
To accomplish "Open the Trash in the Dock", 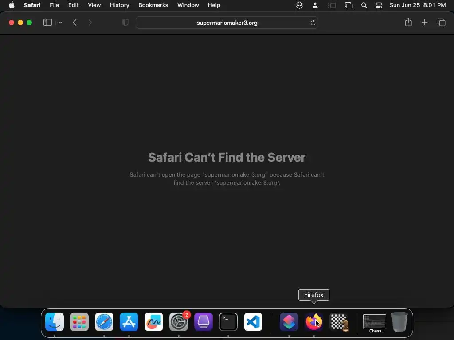I will point(399,322).
